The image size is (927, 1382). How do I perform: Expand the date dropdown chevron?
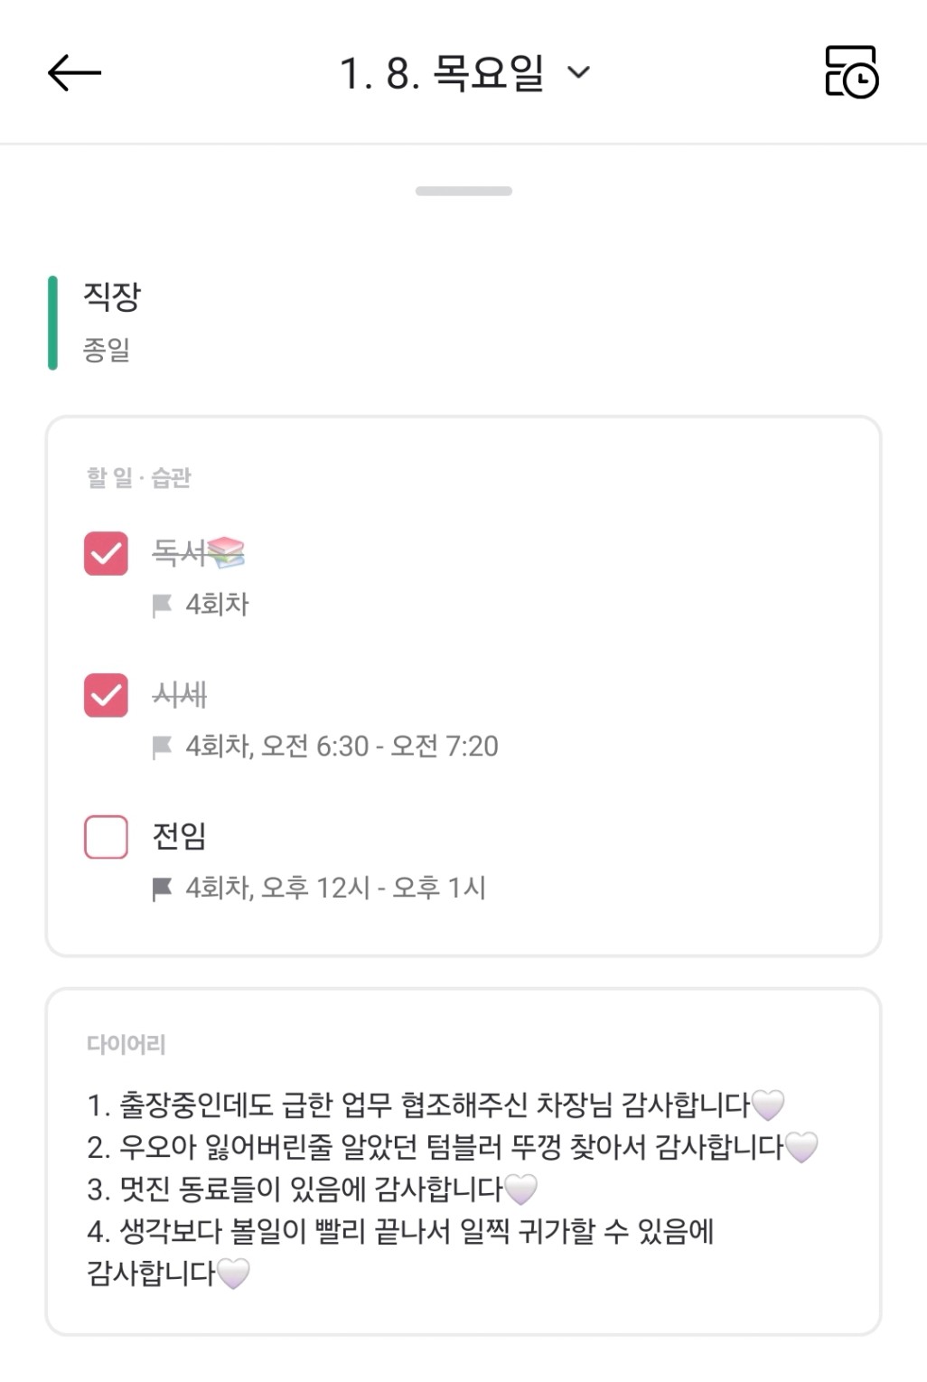[579, 72]
